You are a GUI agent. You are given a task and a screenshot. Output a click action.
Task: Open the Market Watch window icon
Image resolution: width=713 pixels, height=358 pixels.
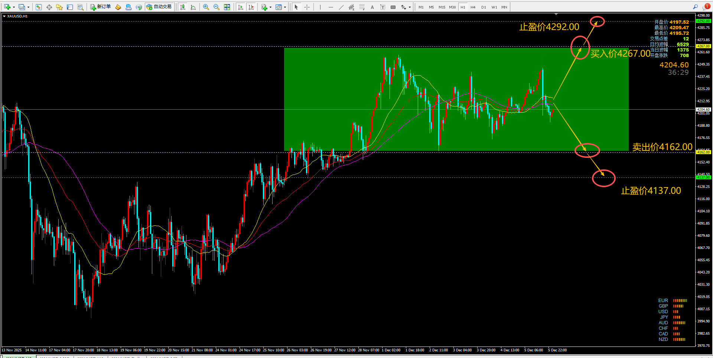pos(39,7)
